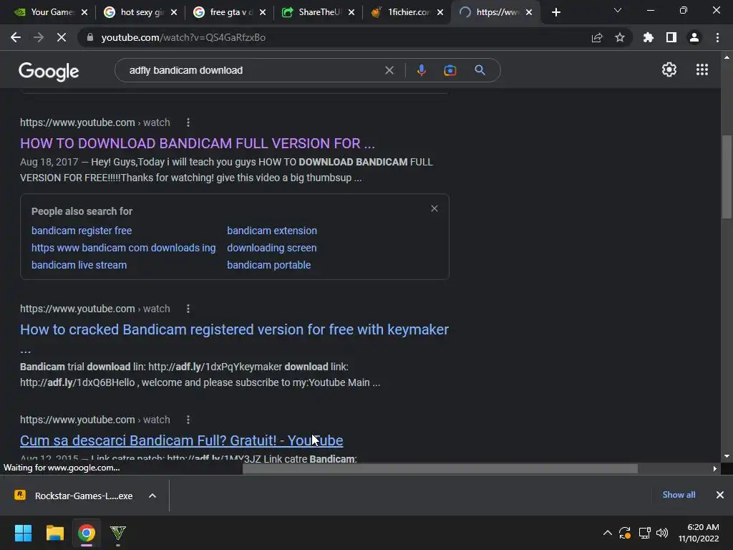Show all downloads

tap(679, 495)
